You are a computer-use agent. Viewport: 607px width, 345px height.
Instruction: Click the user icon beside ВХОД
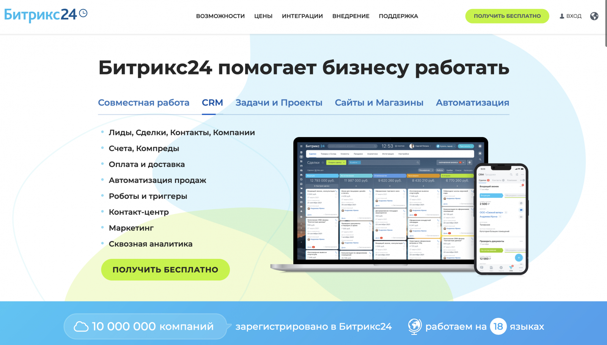562,16
